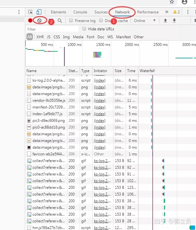Clear the network log
The image size is (196, 230).
39,20
